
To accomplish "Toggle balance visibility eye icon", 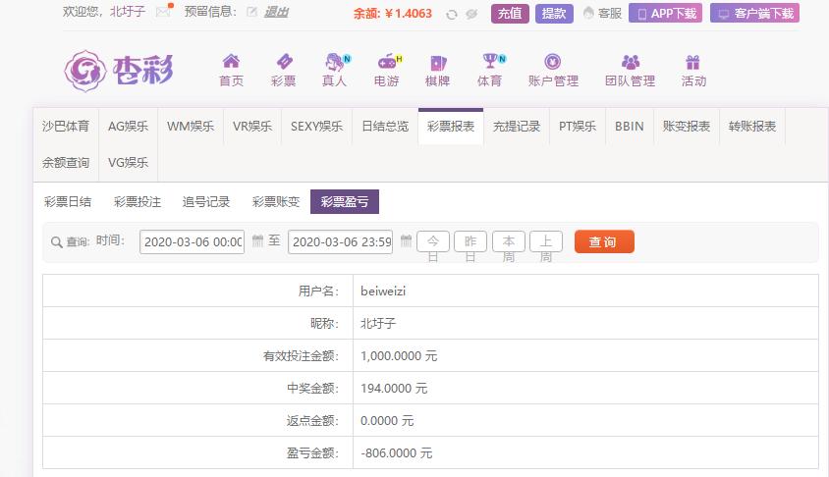I will coord(471,15).
